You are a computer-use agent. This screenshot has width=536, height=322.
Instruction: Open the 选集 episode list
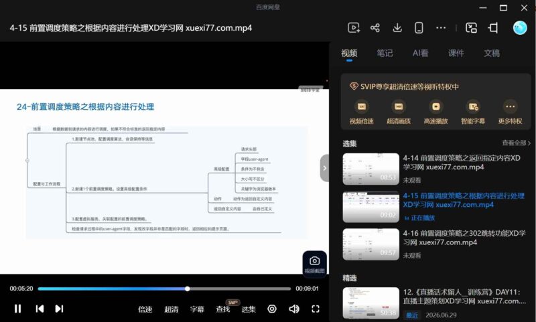(x=249, y=309)
